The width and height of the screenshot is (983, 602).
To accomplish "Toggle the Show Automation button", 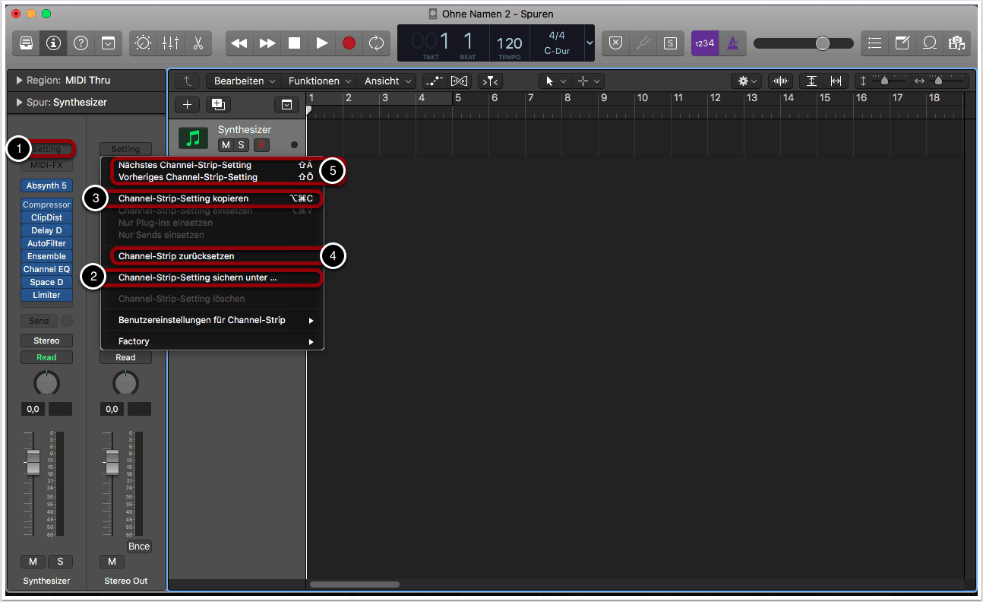I will 434,81.
